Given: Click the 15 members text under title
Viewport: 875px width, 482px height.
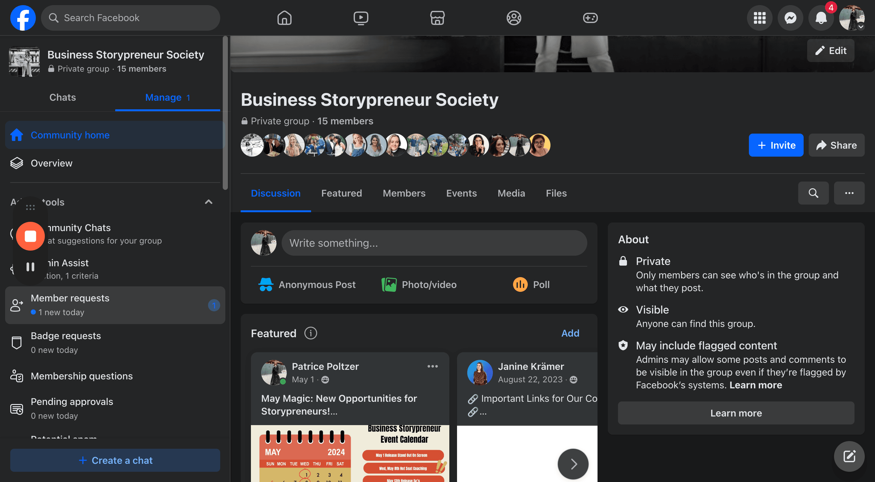Looking at the screenshot, I should (x=345, y=121).
